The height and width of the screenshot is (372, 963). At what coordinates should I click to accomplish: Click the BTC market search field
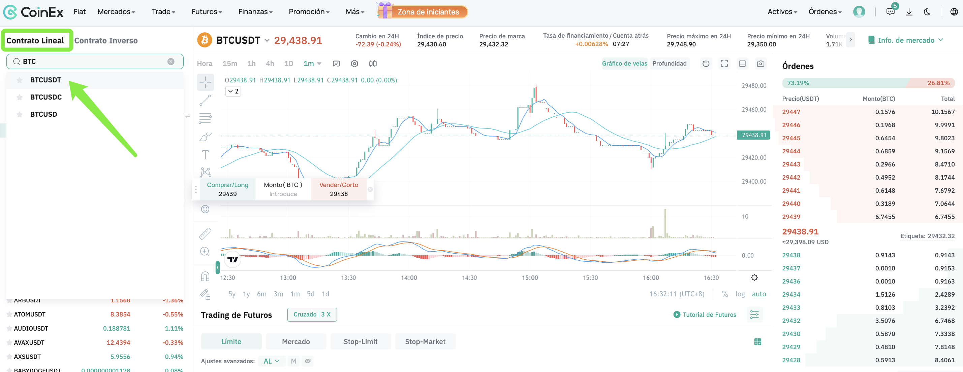(x=95, y=62)
